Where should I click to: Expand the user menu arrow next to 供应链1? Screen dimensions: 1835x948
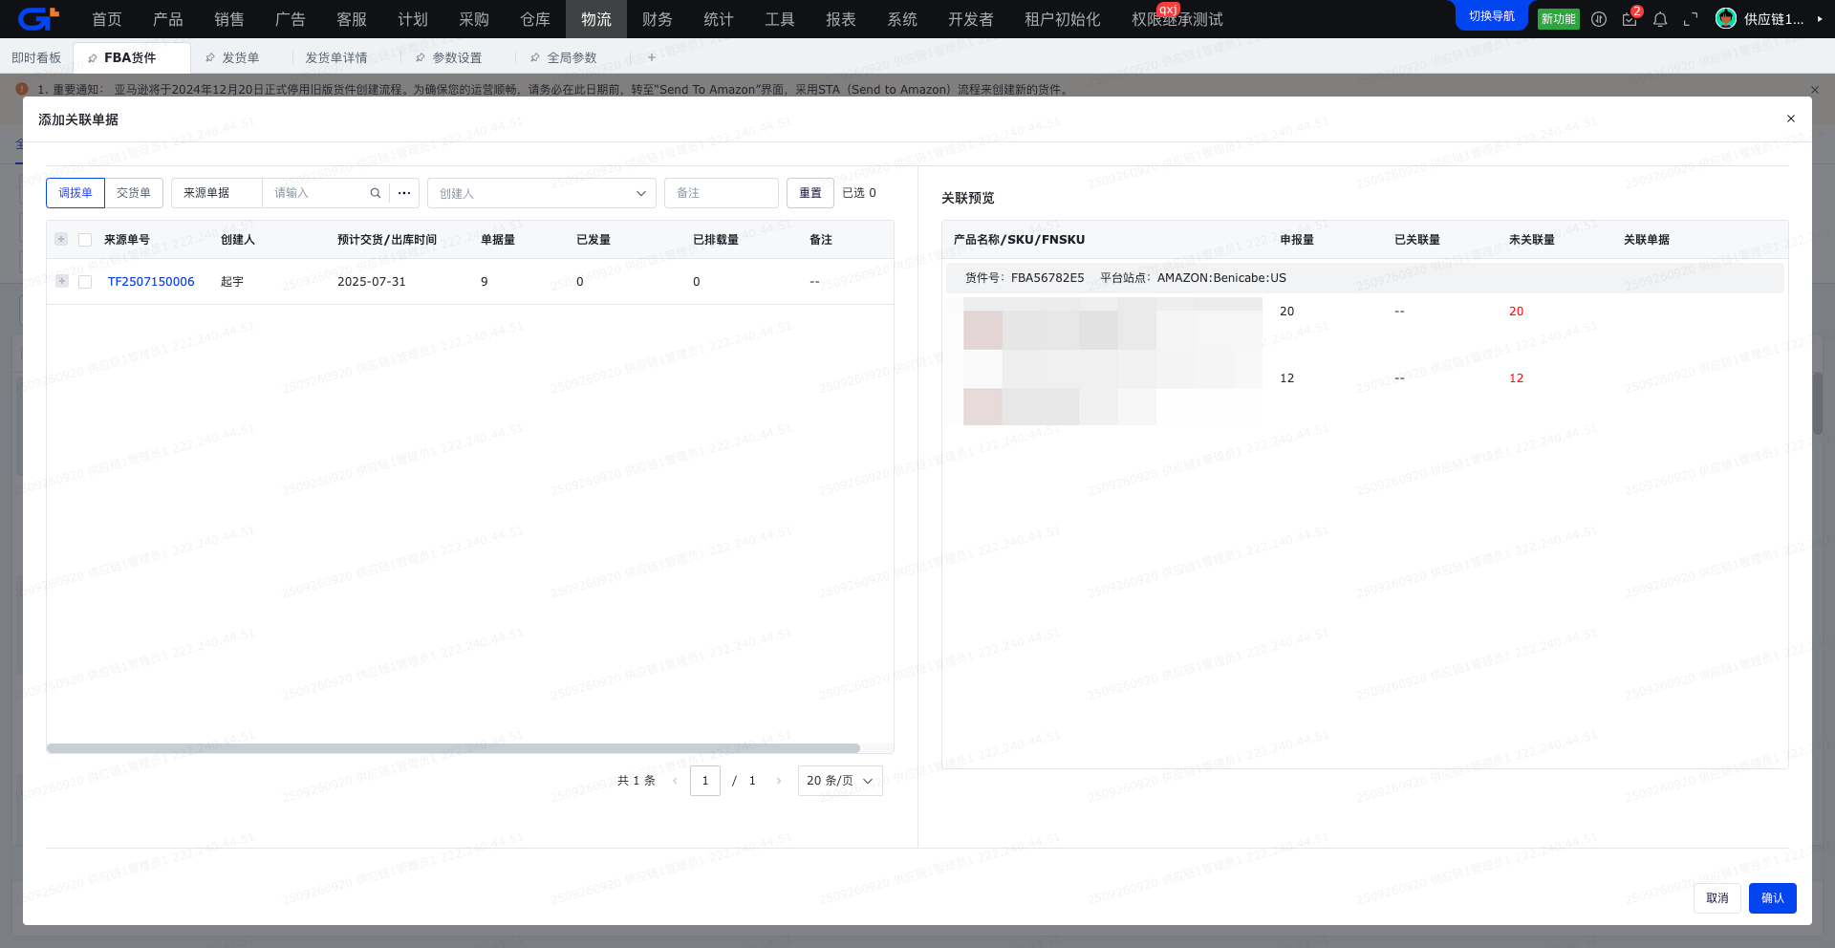point(1820,19)
